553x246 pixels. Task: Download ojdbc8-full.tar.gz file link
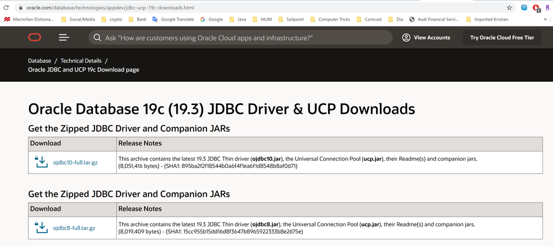click(x=74, y=228)
